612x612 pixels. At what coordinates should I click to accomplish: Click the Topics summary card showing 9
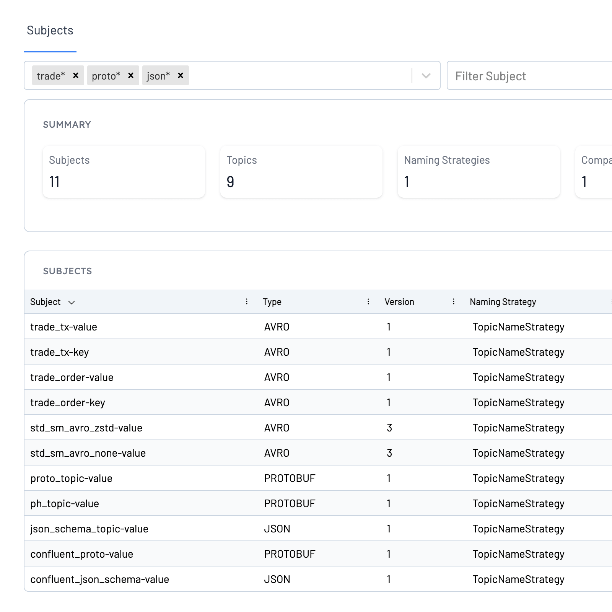(x=301, y=171)
